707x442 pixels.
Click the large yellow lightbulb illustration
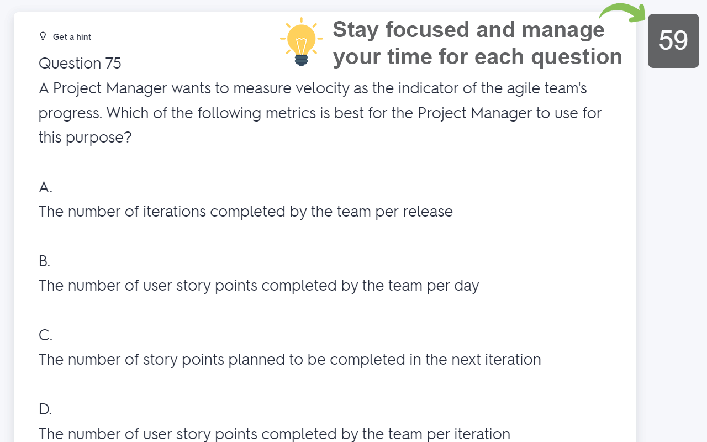click(301, 42)
